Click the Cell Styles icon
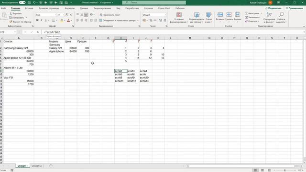The width and height of the screenshot is (306, 172). click(208, 15)
